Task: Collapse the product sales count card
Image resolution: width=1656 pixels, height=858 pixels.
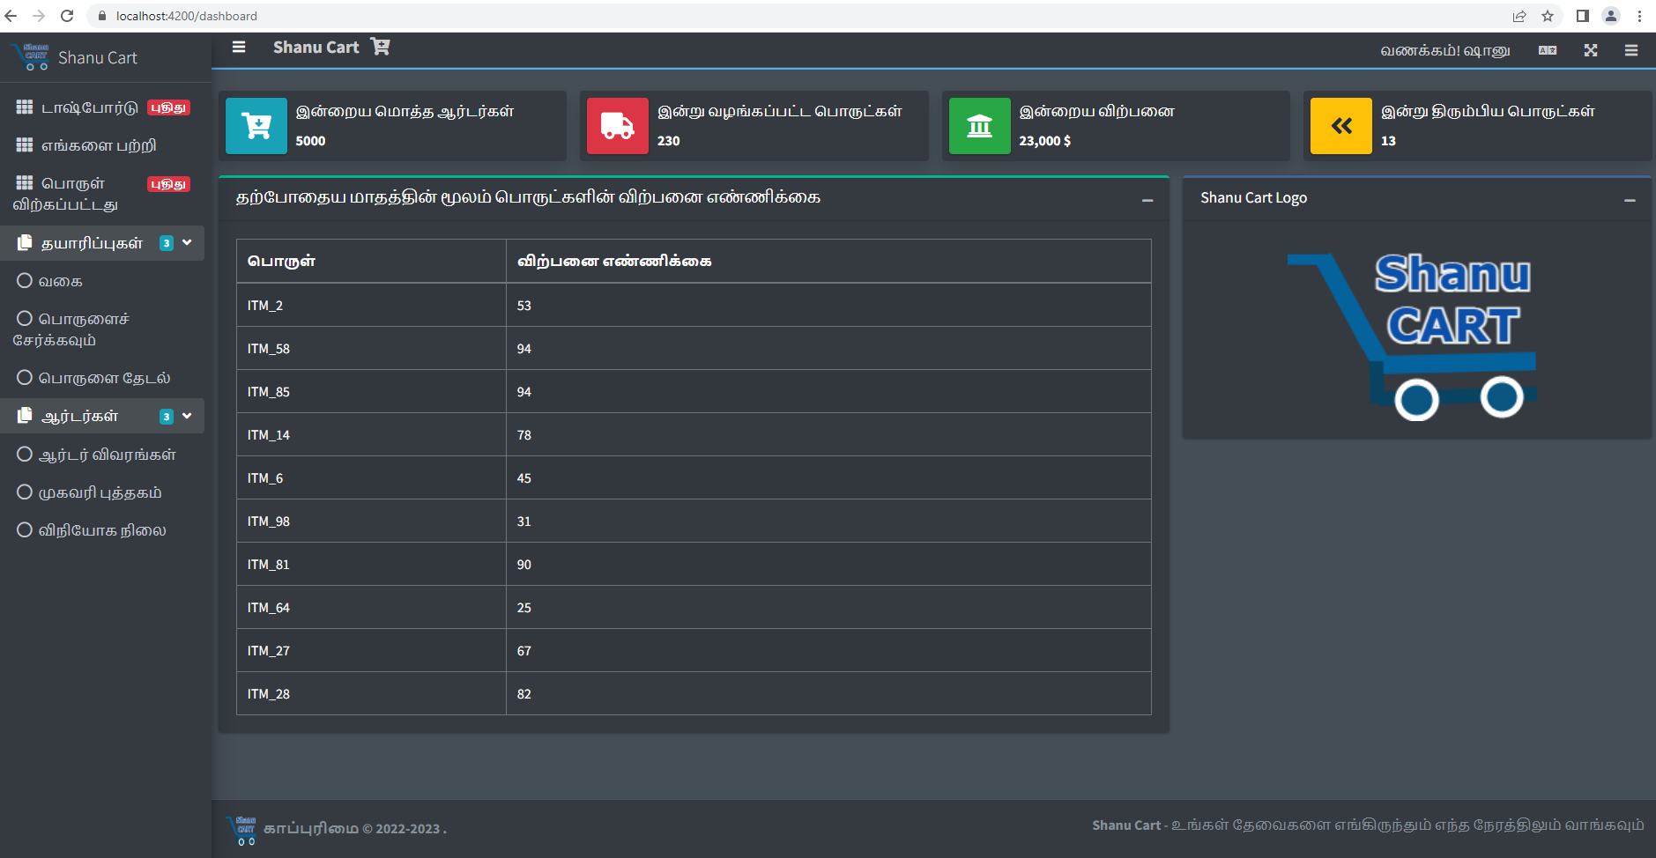Action: pyautogui.click(x=1147, y=201)
